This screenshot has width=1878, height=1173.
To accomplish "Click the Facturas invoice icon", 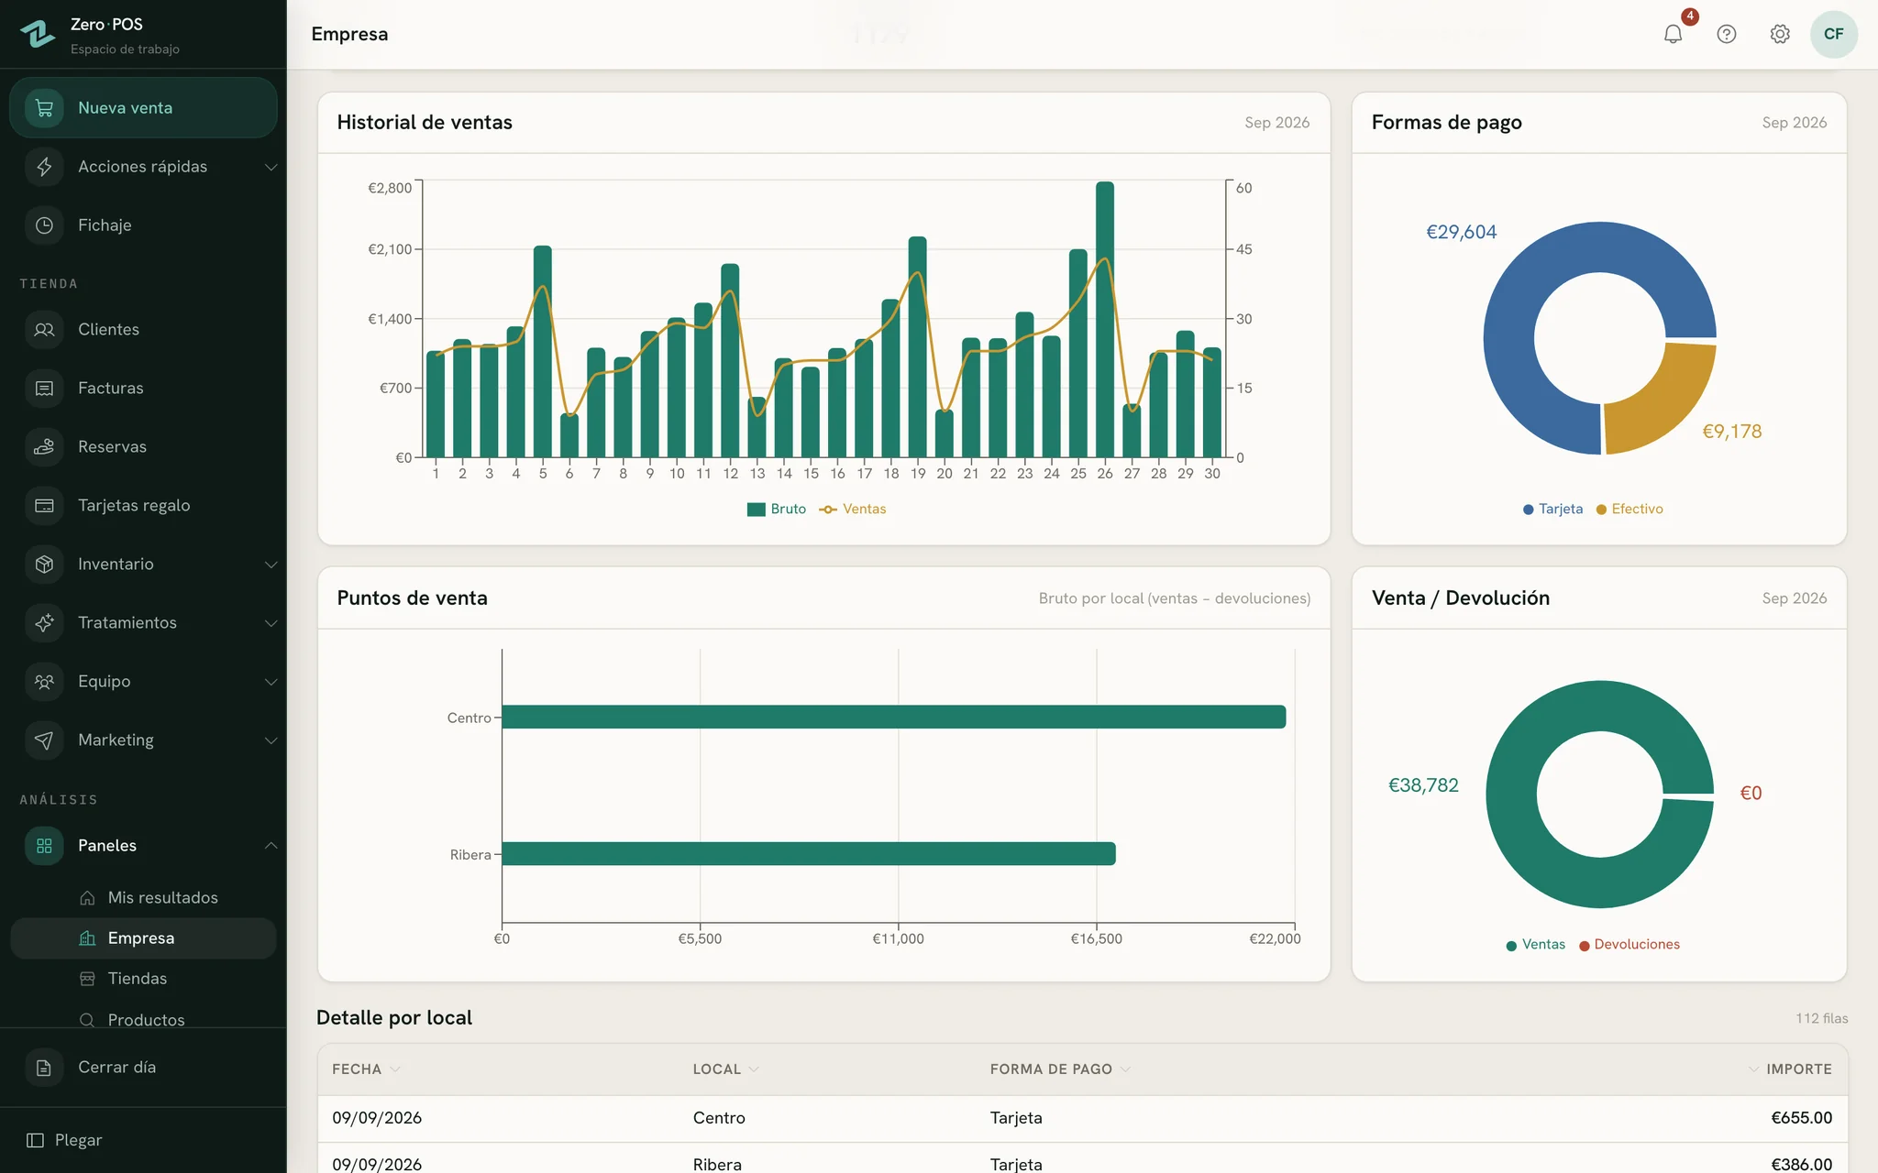I will pyautogui.click(x=44, y=388).
